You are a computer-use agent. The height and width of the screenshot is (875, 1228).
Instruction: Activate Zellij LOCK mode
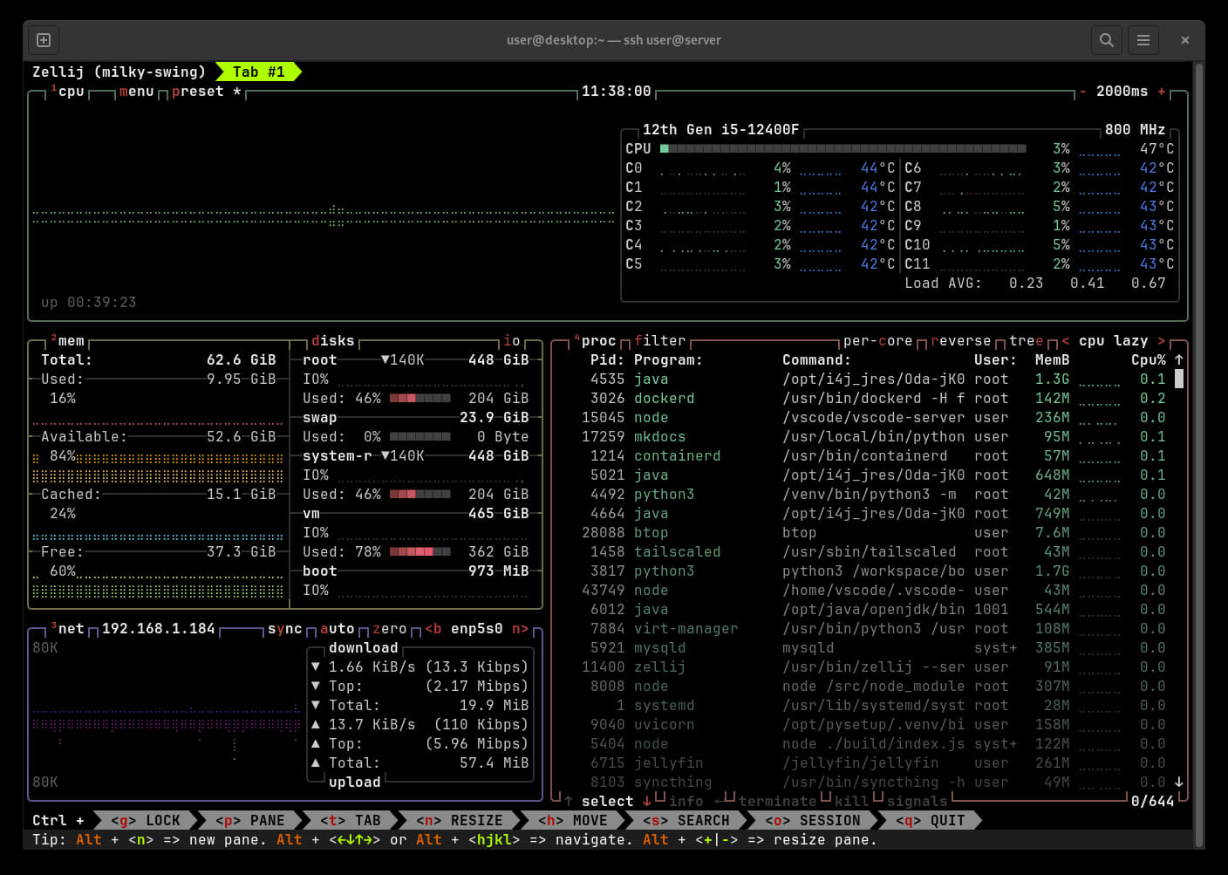[x=145, y=821]
